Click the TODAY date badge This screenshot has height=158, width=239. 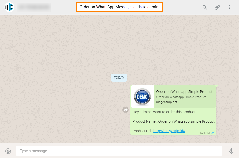pos(119,78)
